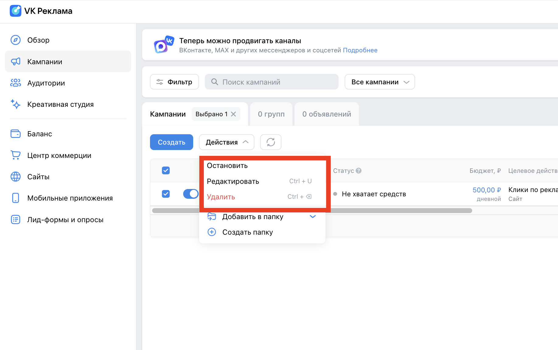Click the channels promotion banner icon
This screenshot has height=350, width=558.
pos(164,44)
